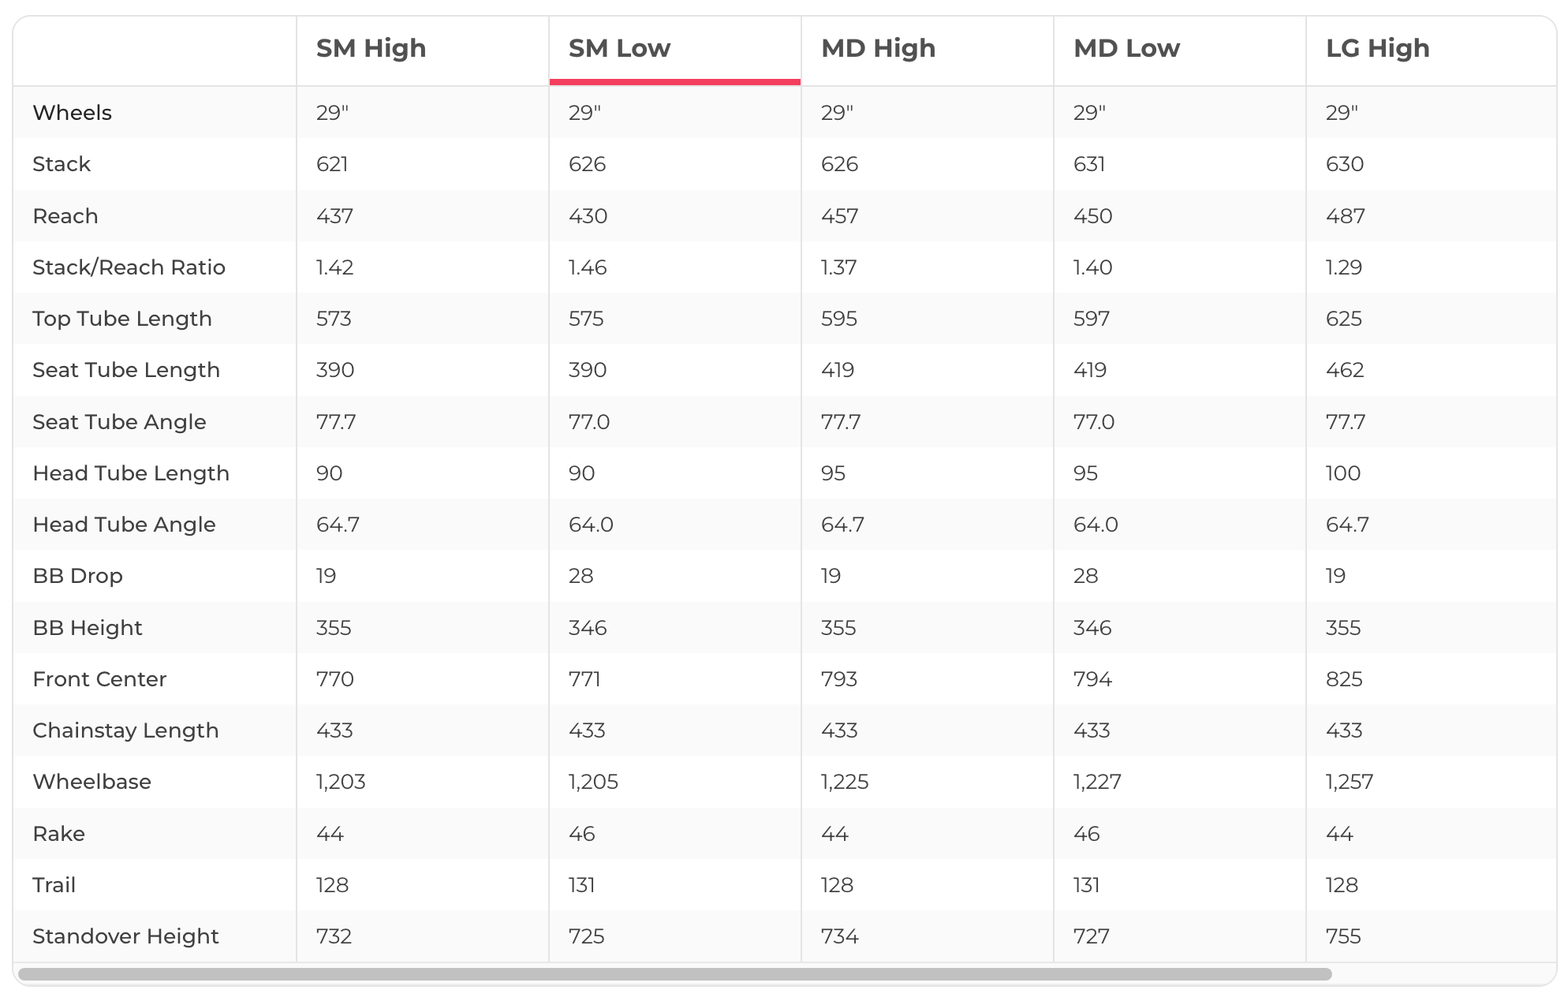1568x1005 pixels.
Task: Click the Wheels row label
Action: pyautogui.click(x=72, y=113)
